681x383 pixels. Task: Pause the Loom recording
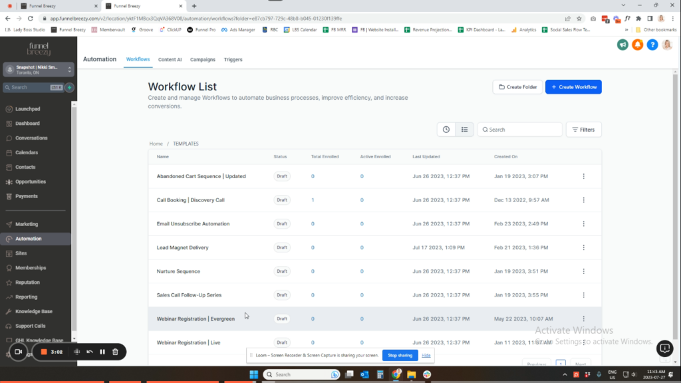[102, 352]
